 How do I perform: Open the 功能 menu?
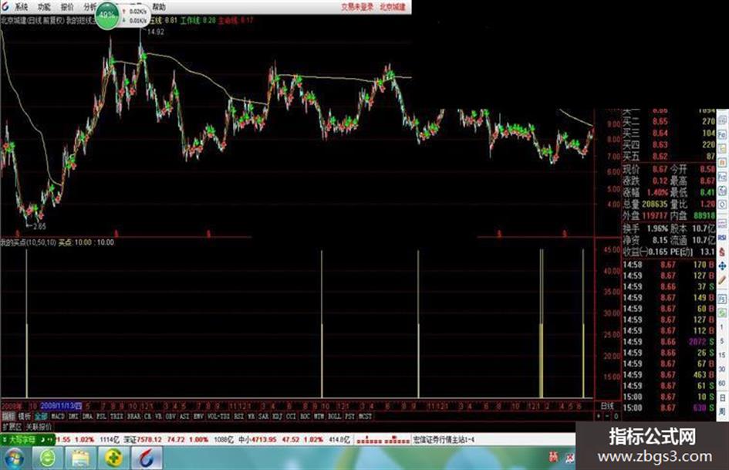[44, 7]
